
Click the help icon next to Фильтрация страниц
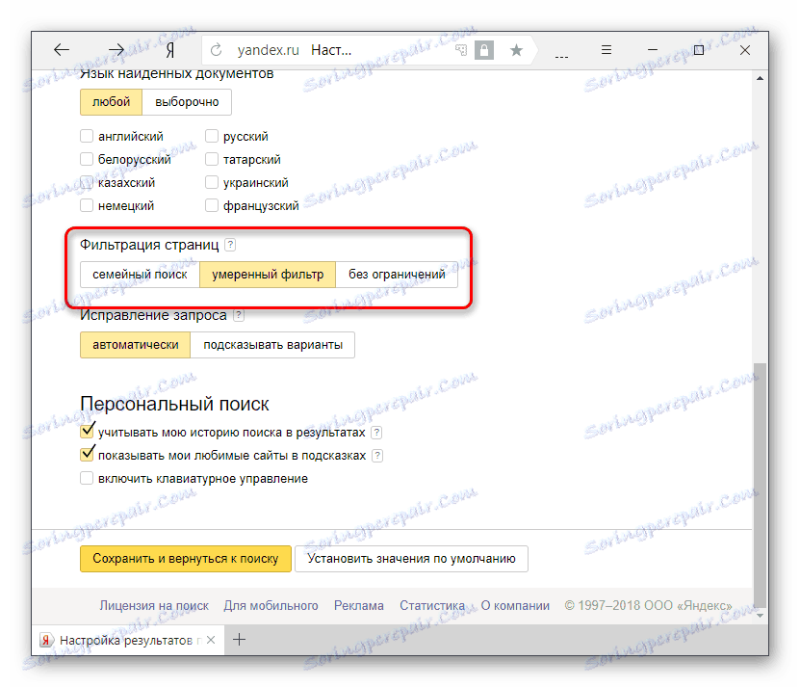[230, 245]
